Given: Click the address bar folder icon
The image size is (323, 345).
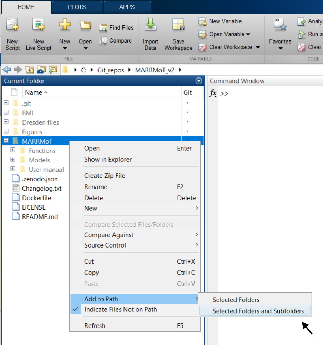Looking at the screenshot, I should point(65,70).
